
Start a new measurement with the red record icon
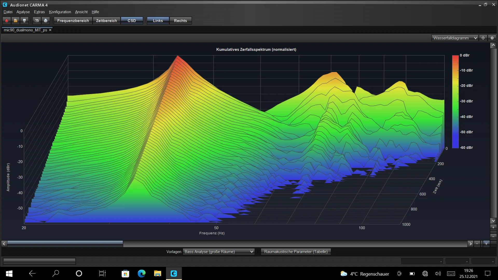[x=7, y=21]
